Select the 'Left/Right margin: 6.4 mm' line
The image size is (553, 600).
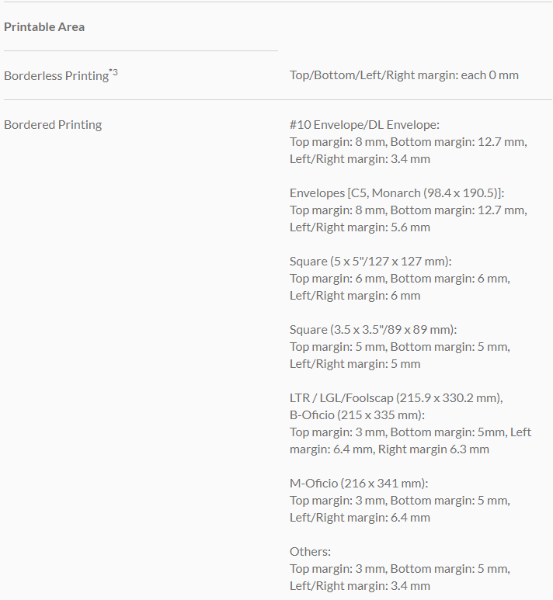tap(360, 518)
